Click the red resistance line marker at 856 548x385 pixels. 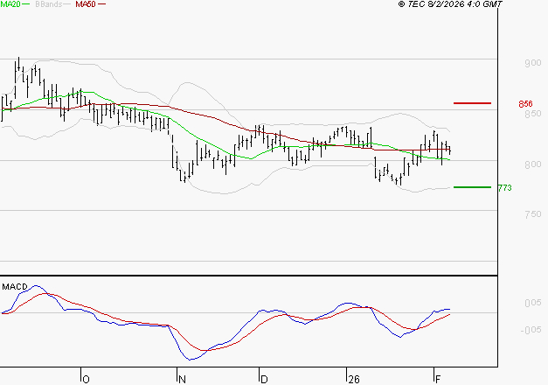point(472,103)
